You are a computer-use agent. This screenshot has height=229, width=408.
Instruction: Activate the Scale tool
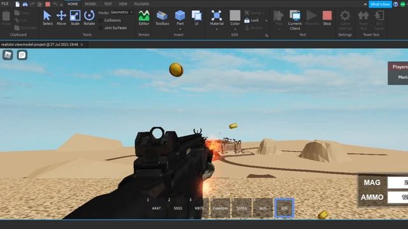tap(75, 18)
